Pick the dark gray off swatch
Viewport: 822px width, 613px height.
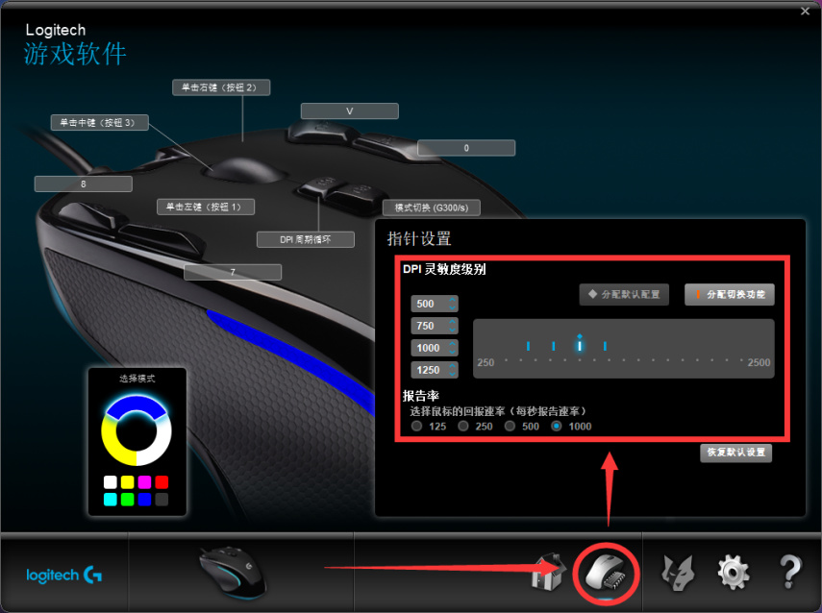(162, 500)
